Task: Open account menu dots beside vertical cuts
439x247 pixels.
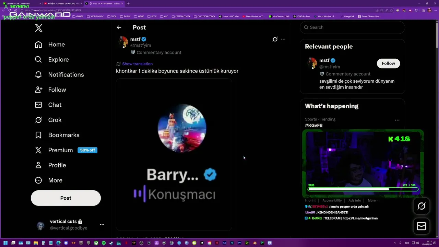Action: point(102,224)
